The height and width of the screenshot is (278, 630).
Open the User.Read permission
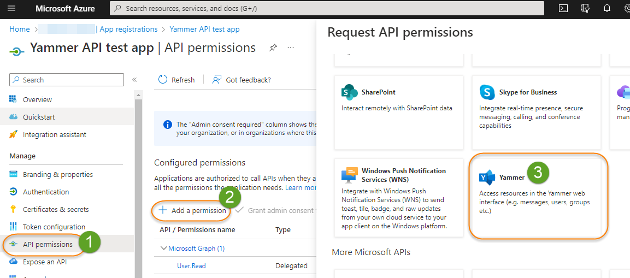tap(192, 265)
